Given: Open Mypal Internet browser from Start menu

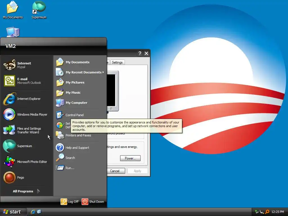Looking at the screenshot, I should (x=27, y=65).
